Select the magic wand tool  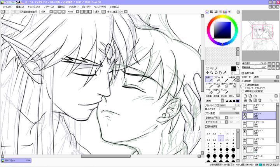click(x=216, y=69)
